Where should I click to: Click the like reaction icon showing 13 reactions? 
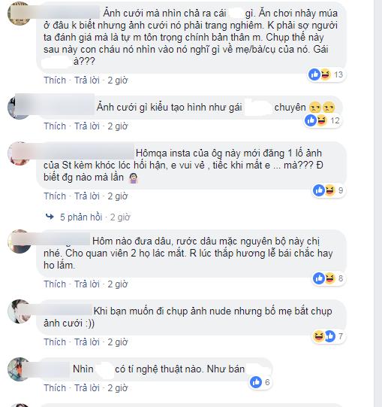314,74
